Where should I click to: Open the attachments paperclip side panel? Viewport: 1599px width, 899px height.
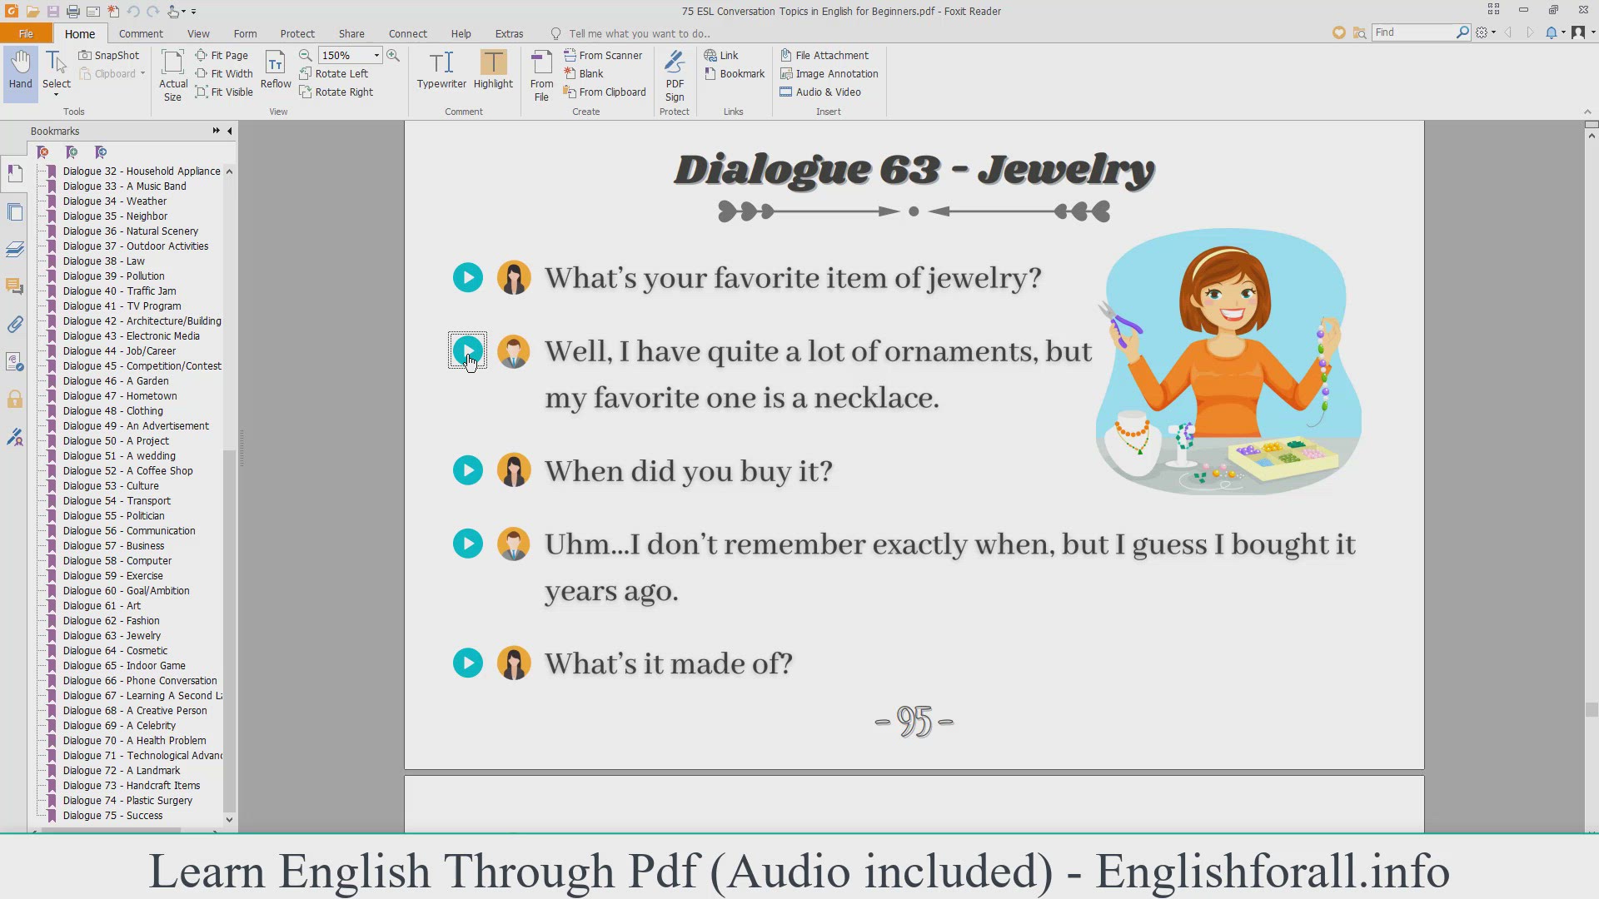(x=15, y=325)
